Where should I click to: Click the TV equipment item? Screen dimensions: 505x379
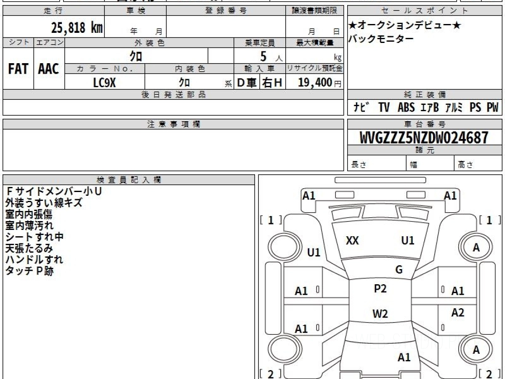[x=384, y=108]
